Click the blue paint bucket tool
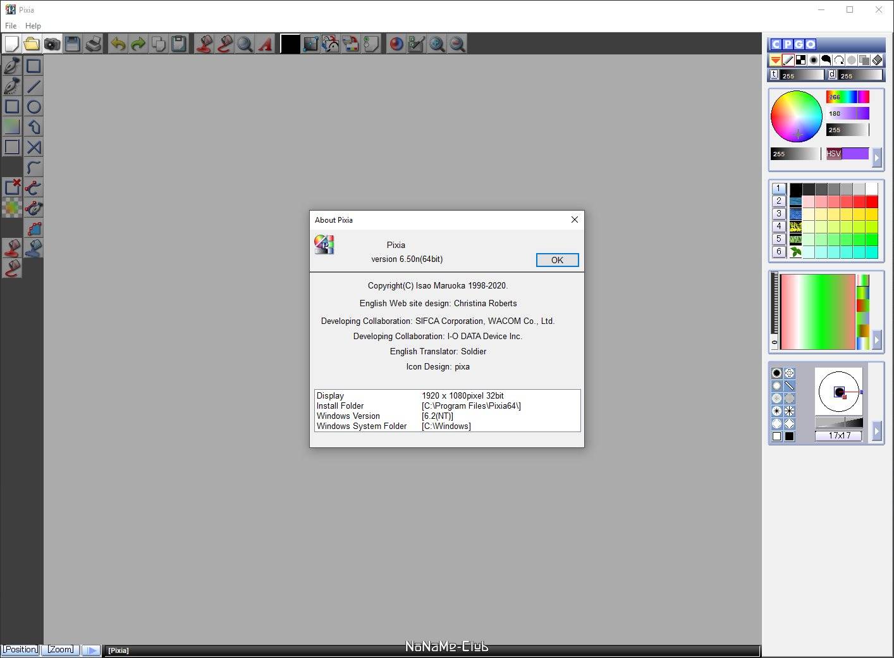Screen dimensions: 894x658 coord(34,248)
